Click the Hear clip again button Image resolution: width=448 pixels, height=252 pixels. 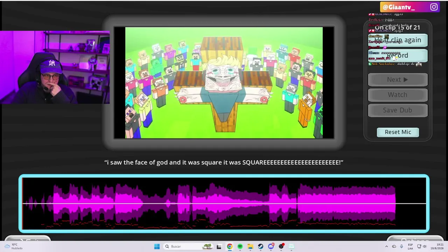398,40
